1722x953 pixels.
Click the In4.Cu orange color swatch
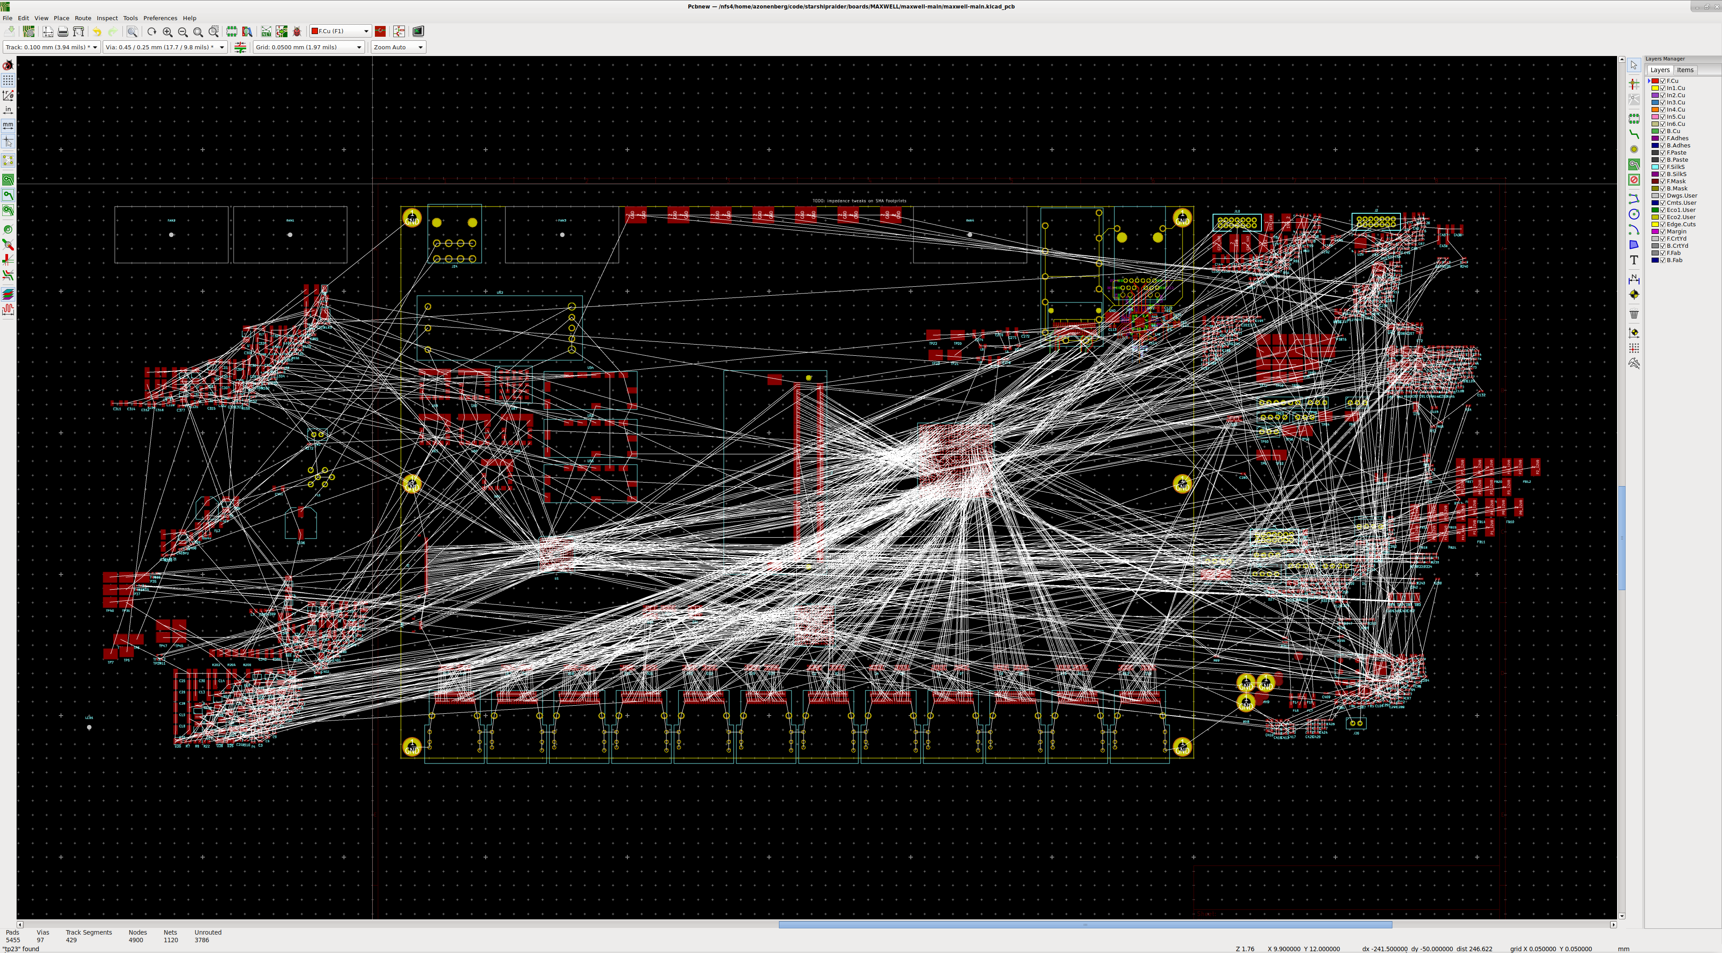tap(1655, 109)
